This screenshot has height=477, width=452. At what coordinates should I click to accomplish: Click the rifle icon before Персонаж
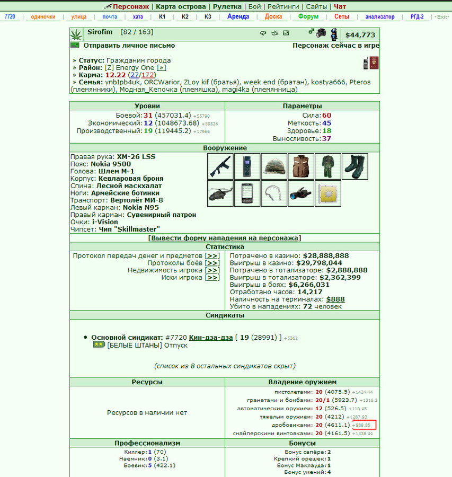pyautogui.click(x=108, y=6)
